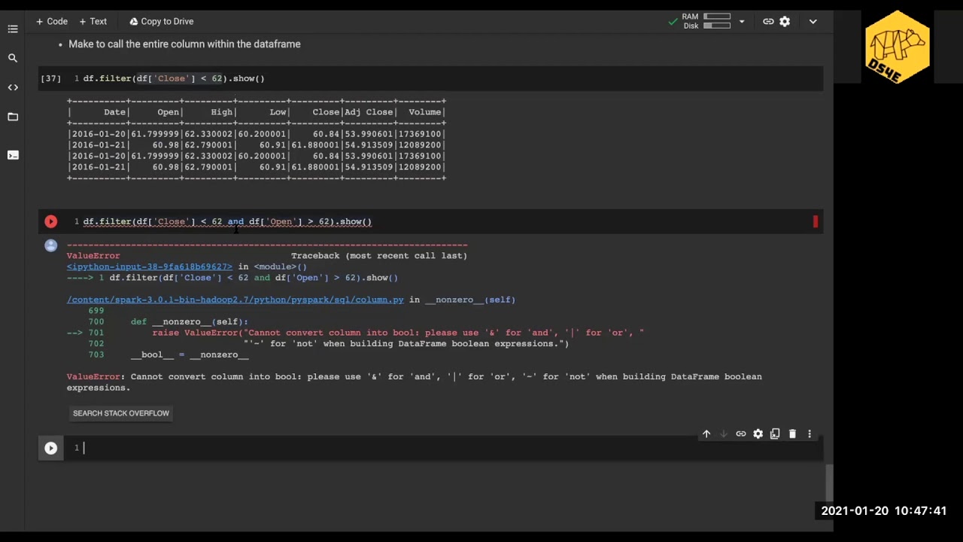Open the Files folder icon in sidebar
Image resolution: width=963 pixels, height=542 pixels.
point(13,117)
